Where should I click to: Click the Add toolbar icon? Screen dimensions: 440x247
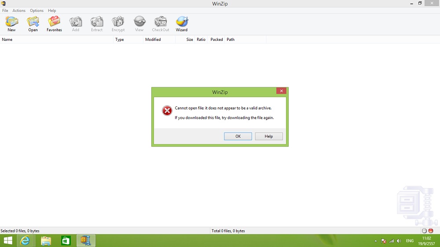tap(76, 24)
